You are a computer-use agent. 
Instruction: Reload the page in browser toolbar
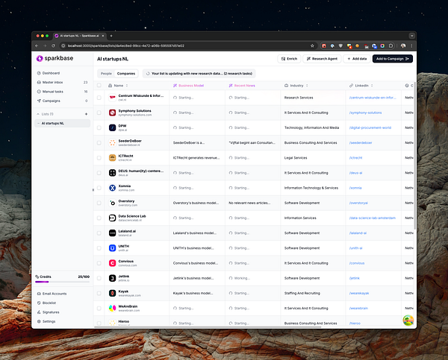pos(53,45)
